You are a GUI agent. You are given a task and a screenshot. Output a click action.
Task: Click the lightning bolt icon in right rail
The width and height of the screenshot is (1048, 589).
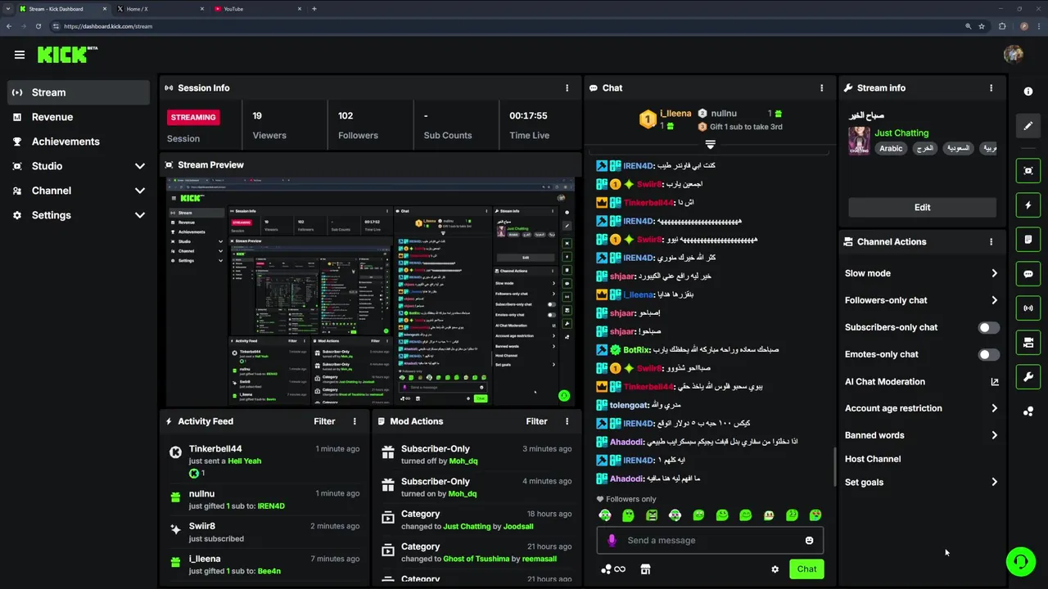(1028, 205)
